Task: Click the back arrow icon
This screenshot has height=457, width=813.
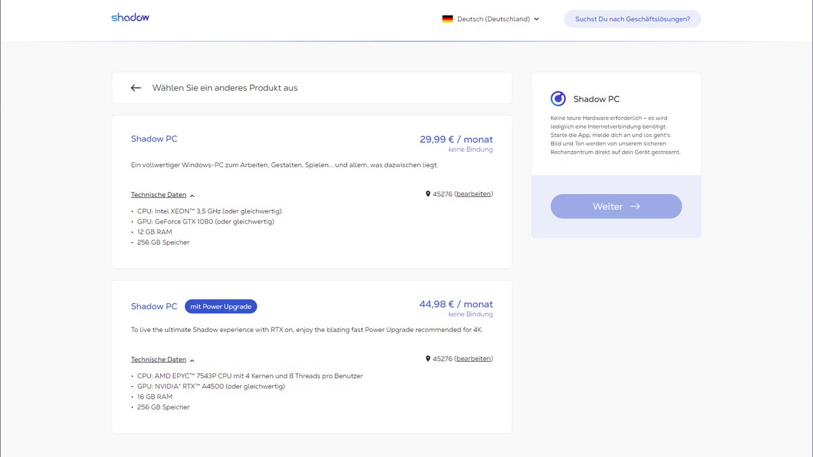Action: (x=136, y=88)
